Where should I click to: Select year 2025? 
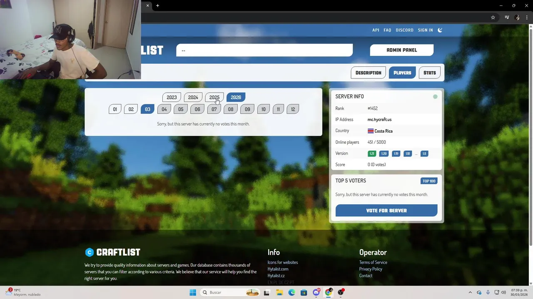coord(214,97)
